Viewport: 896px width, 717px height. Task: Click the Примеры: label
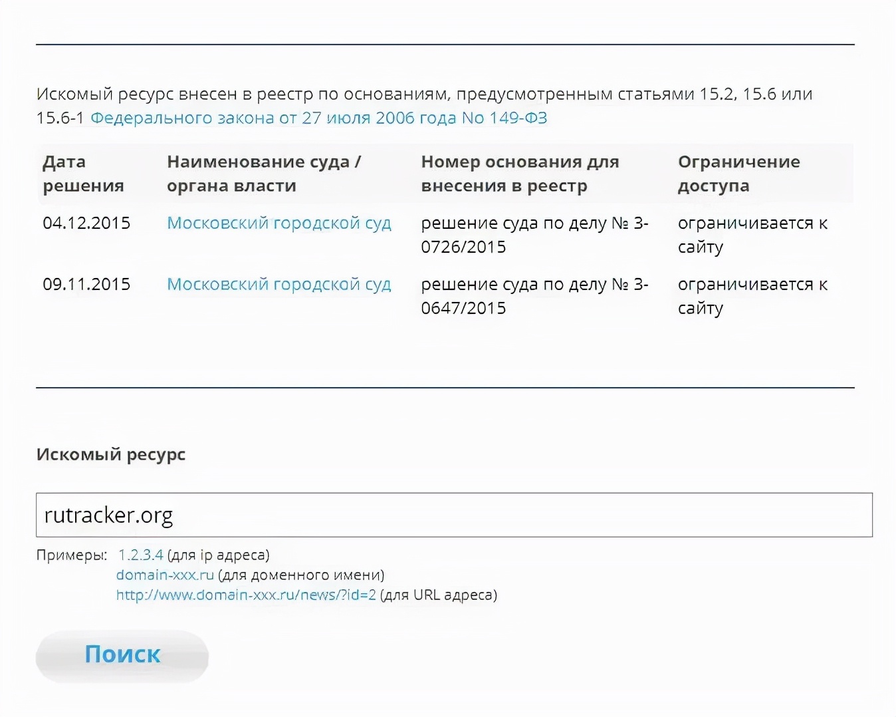click(x=72, y=555)
